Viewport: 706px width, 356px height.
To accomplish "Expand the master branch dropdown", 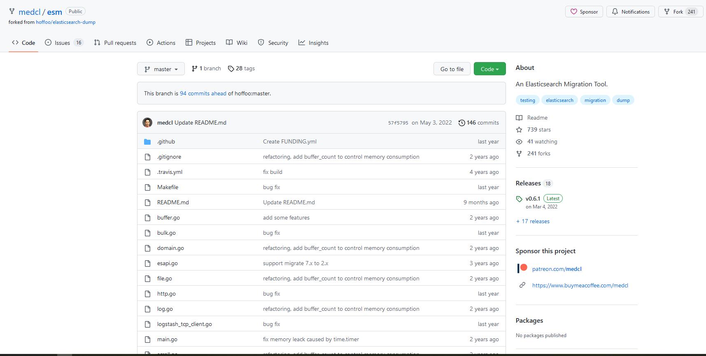I will (x=161, y=69).
